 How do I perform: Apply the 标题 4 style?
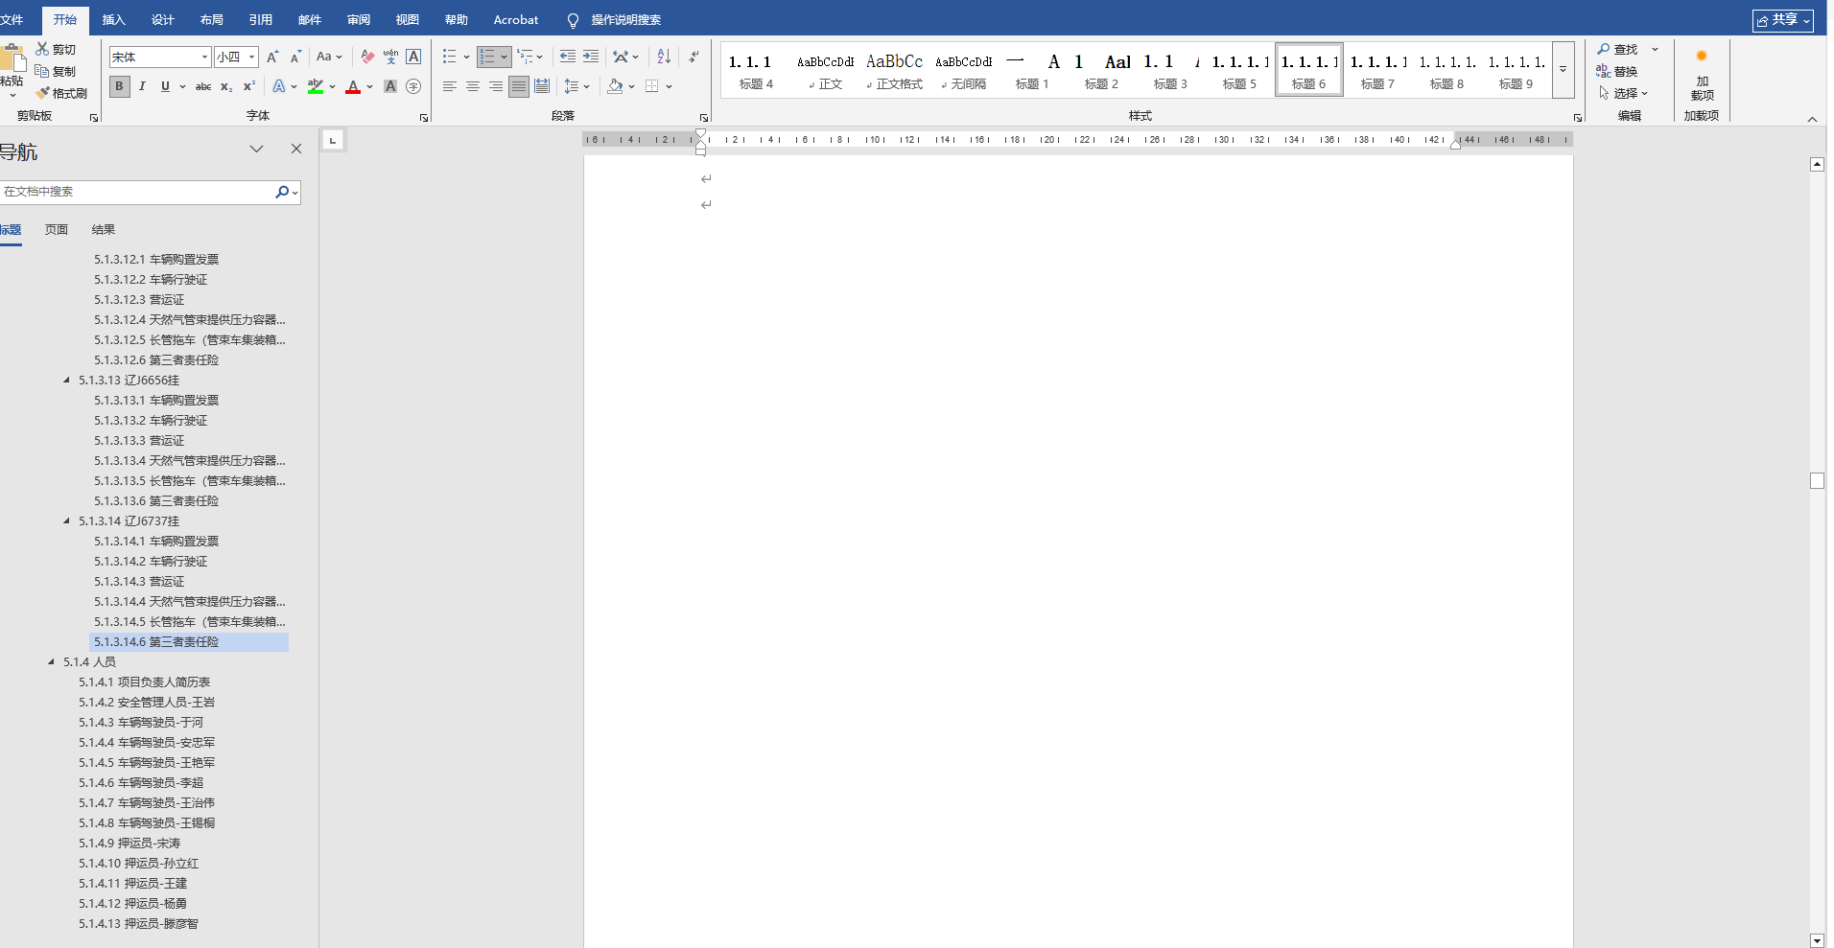(756, 70)
